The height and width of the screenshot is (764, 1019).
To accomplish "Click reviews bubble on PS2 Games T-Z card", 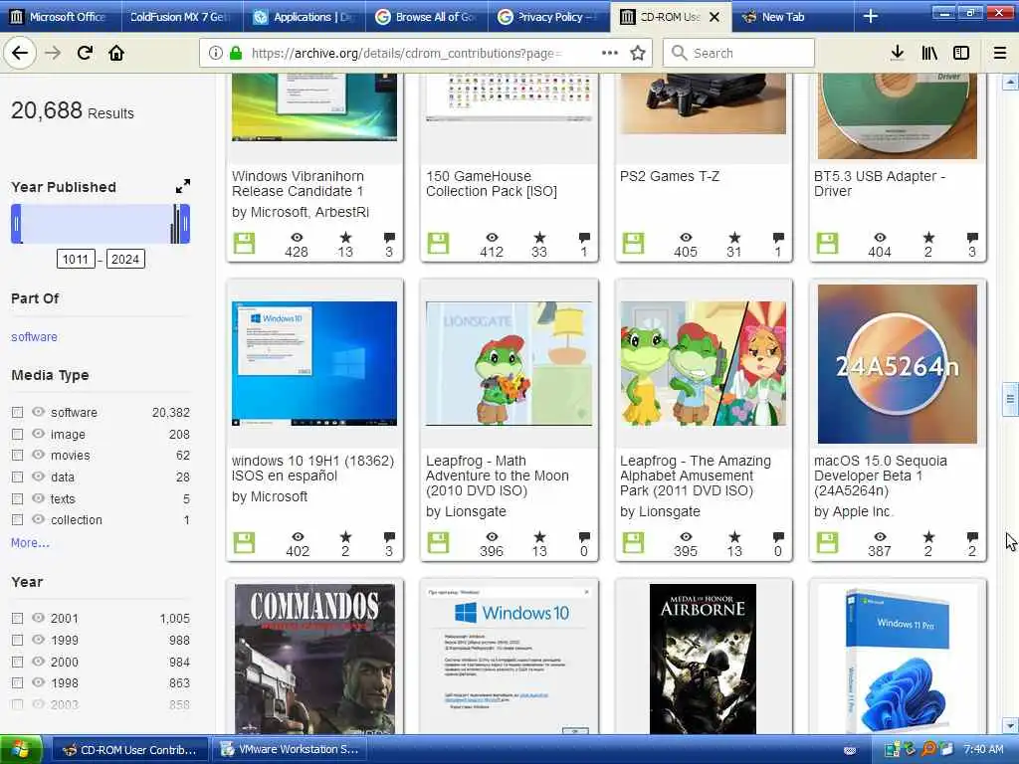I will (x=778, y=237).
